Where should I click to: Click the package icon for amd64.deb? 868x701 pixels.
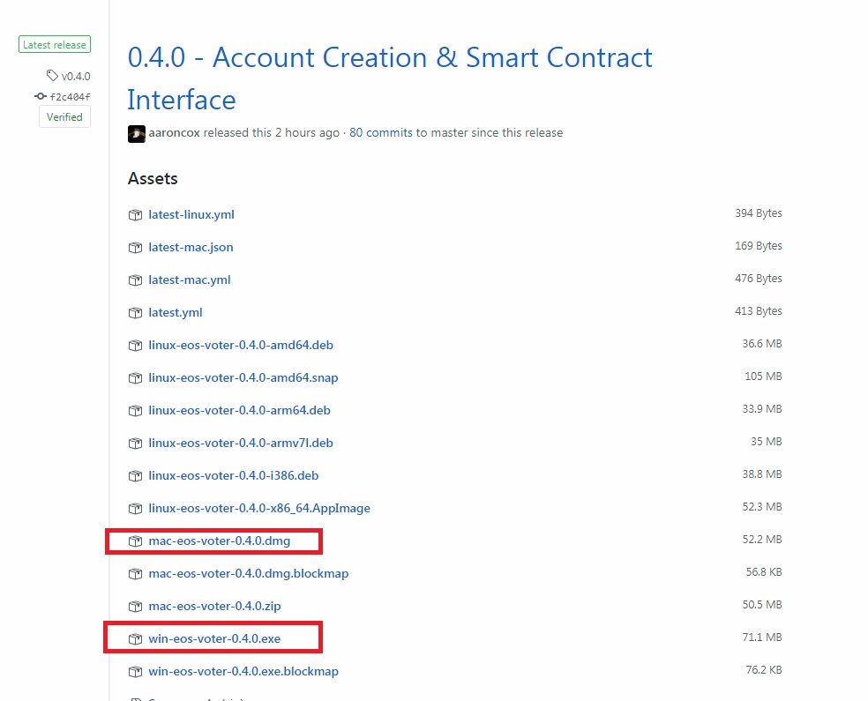[x=135, y=346]
